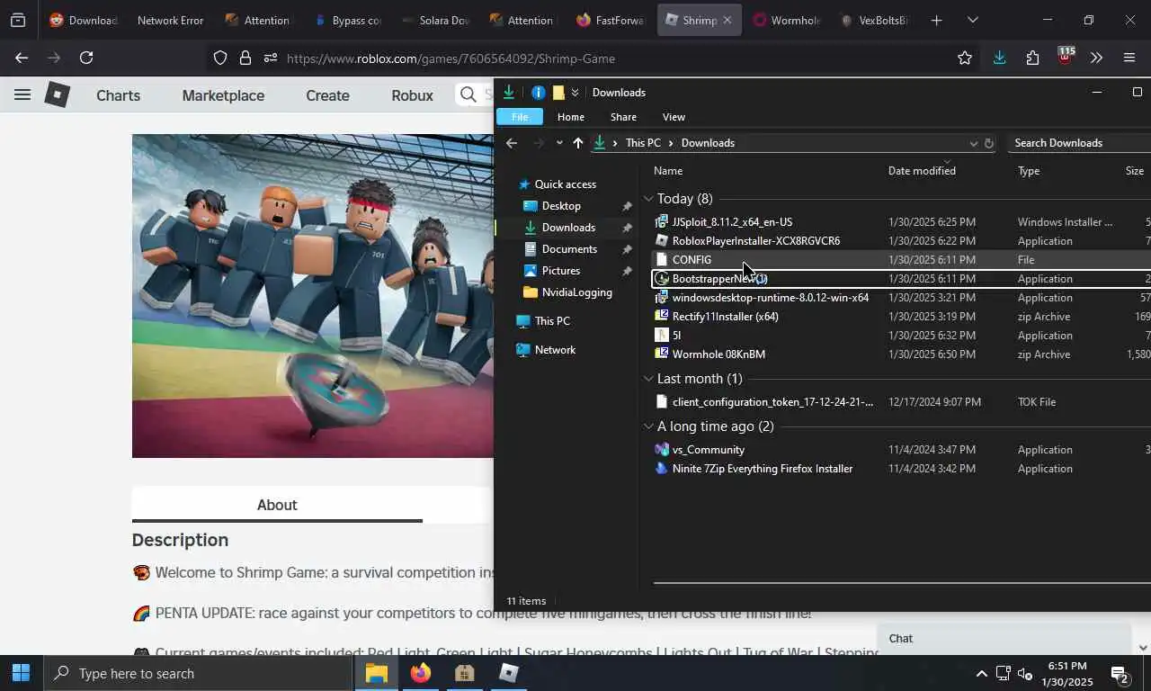Click the uBlock extension icon showing 115

tap(1066, 56)
